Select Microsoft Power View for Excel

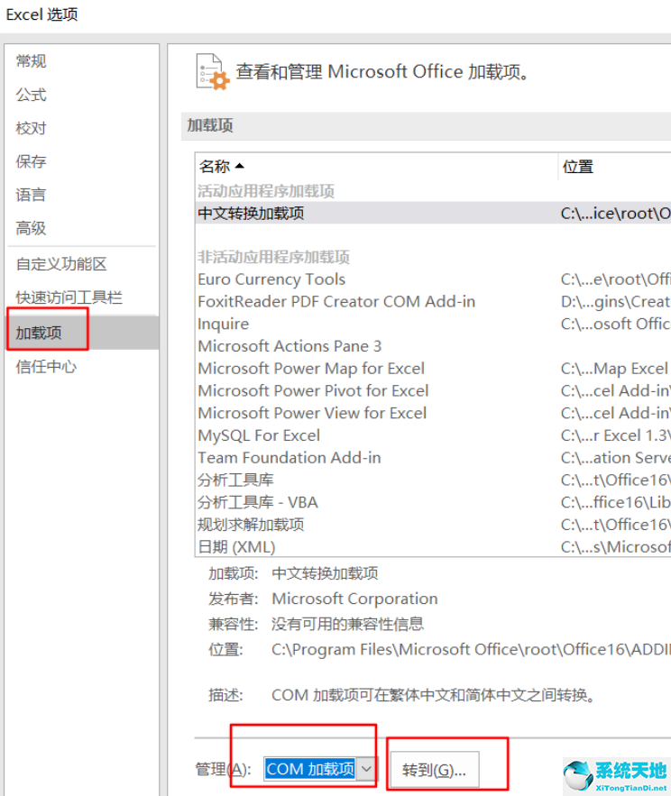pos(433,413)
